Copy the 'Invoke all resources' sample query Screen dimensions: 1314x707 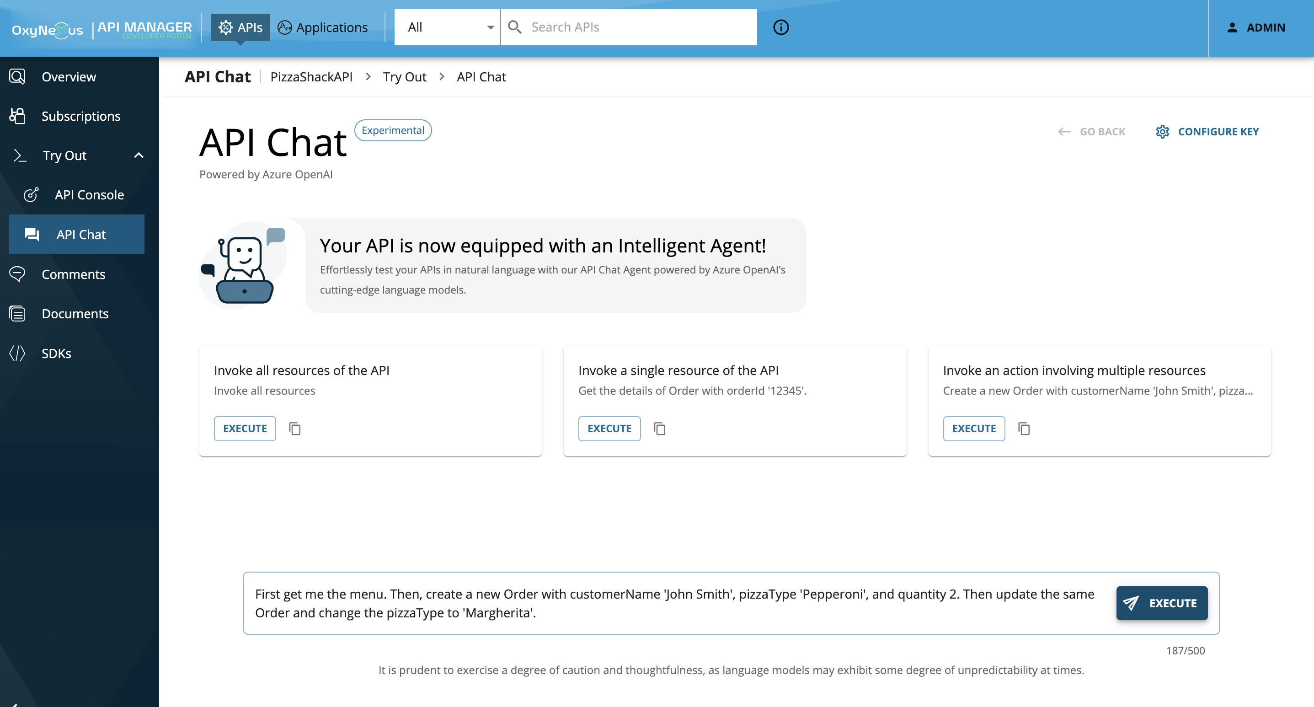click(295, 428)
